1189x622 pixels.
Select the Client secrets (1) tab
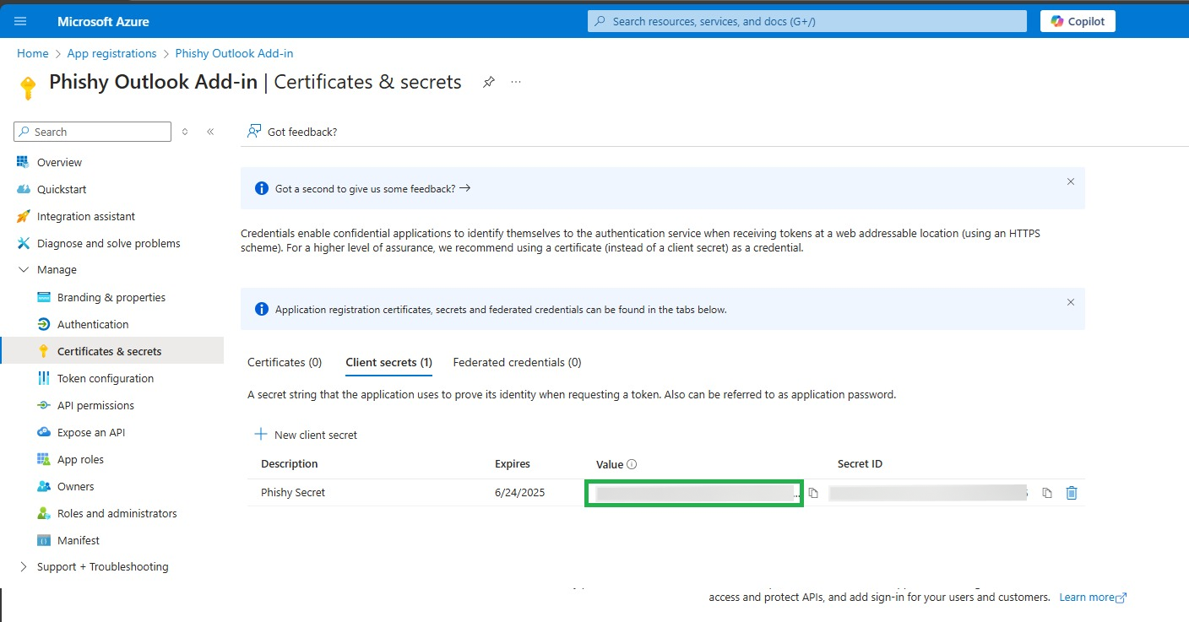(389, 362)
